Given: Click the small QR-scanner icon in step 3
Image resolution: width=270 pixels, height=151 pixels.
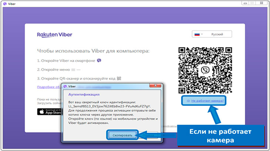Looking at the screenshot, I should pyautogui.click(x=119, y=78).
